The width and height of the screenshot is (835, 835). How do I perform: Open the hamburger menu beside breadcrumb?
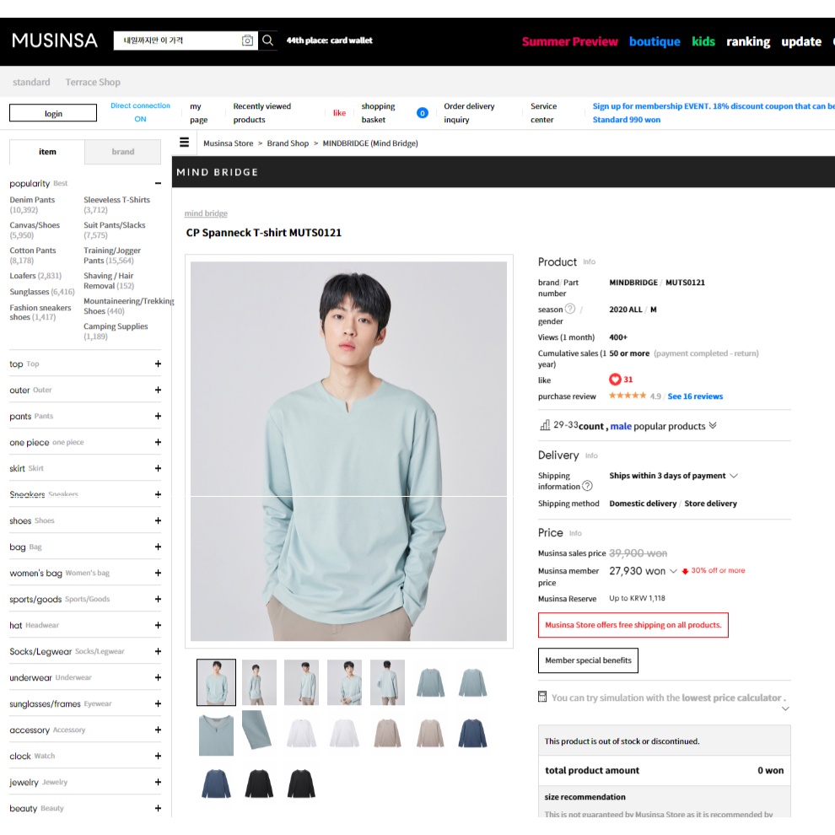pos(185,143)
